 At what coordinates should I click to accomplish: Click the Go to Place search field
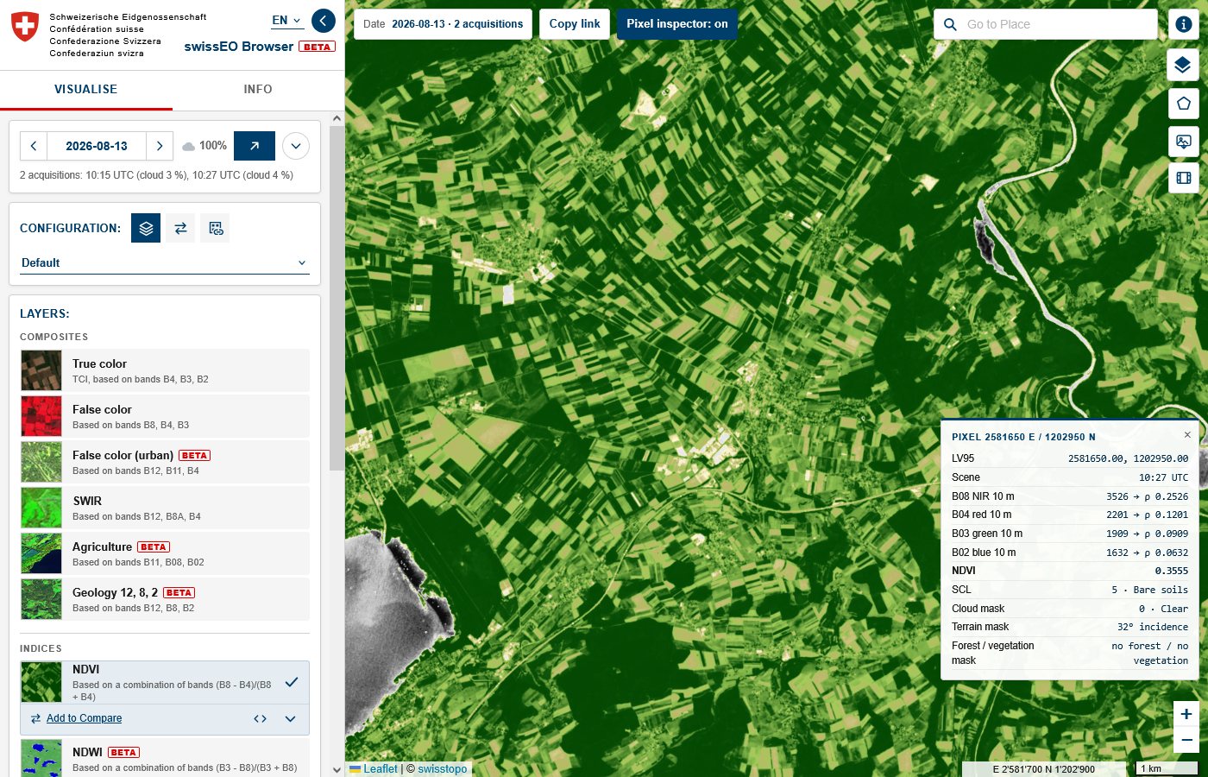tap(1046, 24)
